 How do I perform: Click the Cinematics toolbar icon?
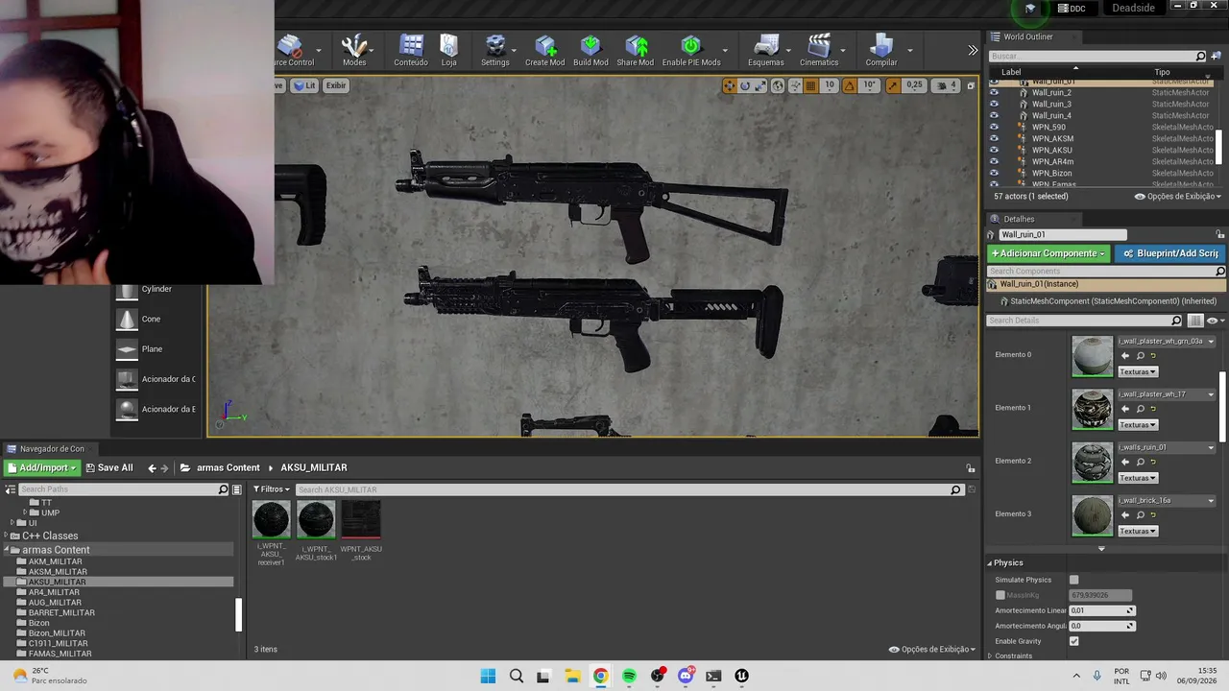coord(819,50)
